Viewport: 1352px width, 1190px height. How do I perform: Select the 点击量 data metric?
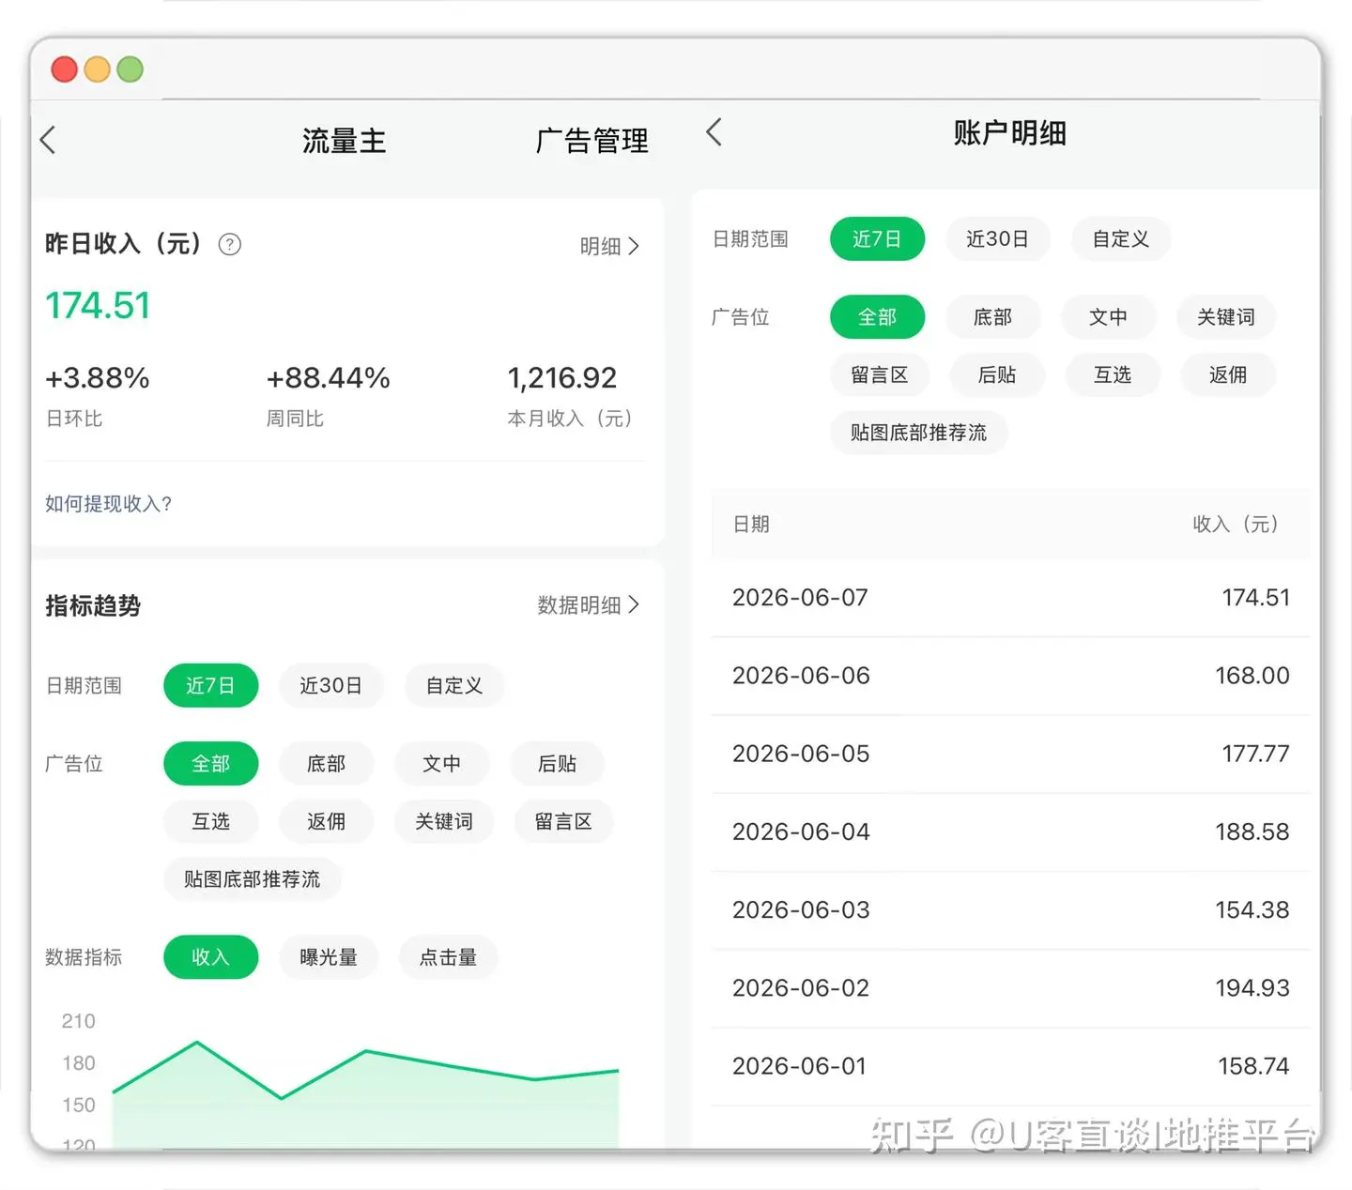[448, 957]
